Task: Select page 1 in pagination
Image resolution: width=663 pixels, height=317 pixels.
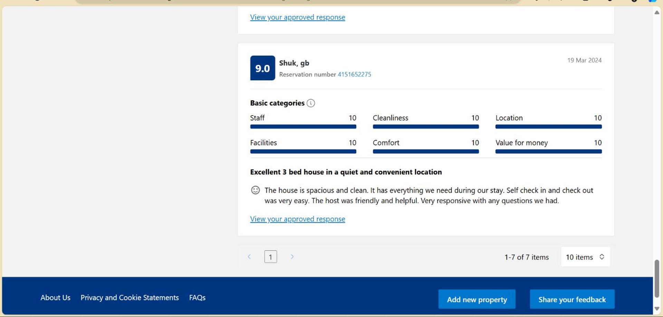Action: click(x=270, y=257)
